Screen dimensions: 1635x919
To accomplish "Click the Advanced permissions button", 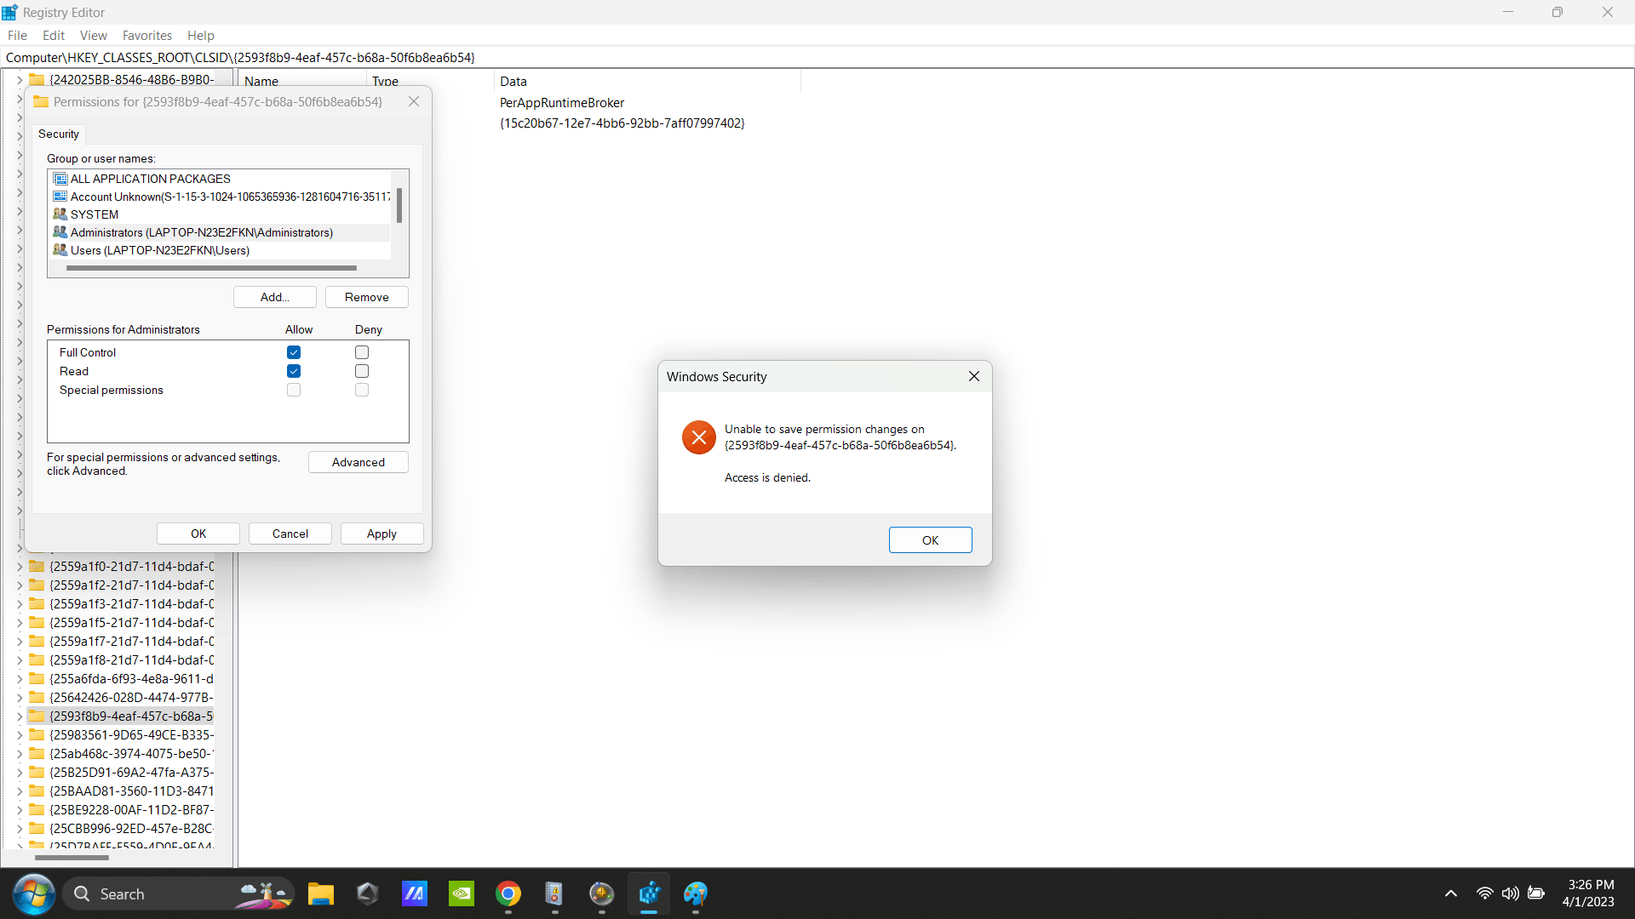I will point(358,462).
